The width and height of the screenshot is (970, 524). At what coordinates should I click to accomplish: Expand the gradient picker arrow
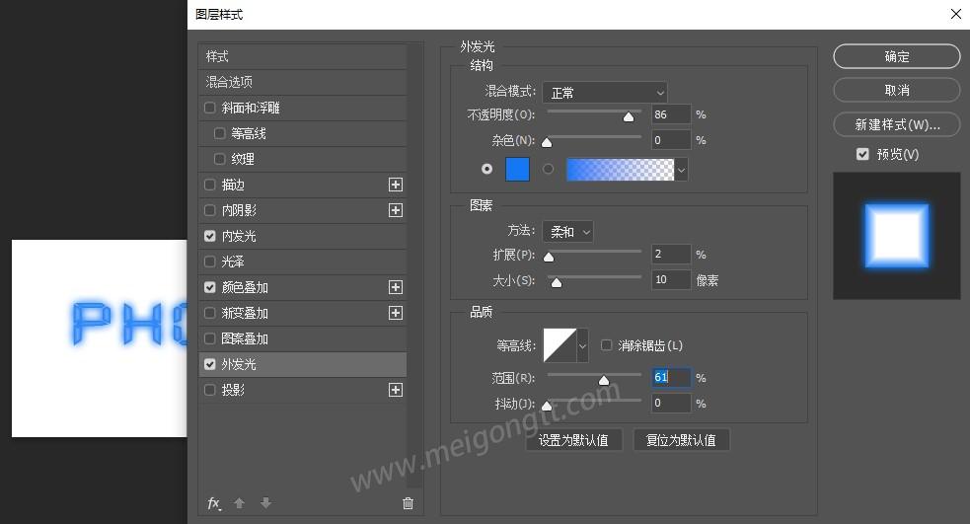pyautogui.click(x=681, y=170)
